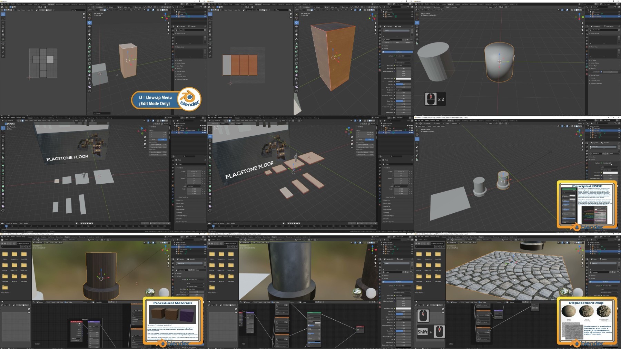This screenshot has height=349, width=621.
Task: Expand Viewport Display panel in left Flagstone properties
Action: click(181, 215)
